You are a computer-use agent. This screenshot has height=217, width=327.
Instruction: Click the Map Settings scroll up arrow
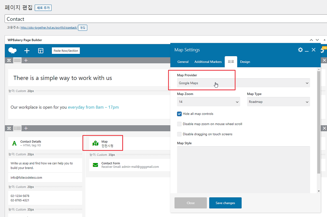tap(319, 69)
